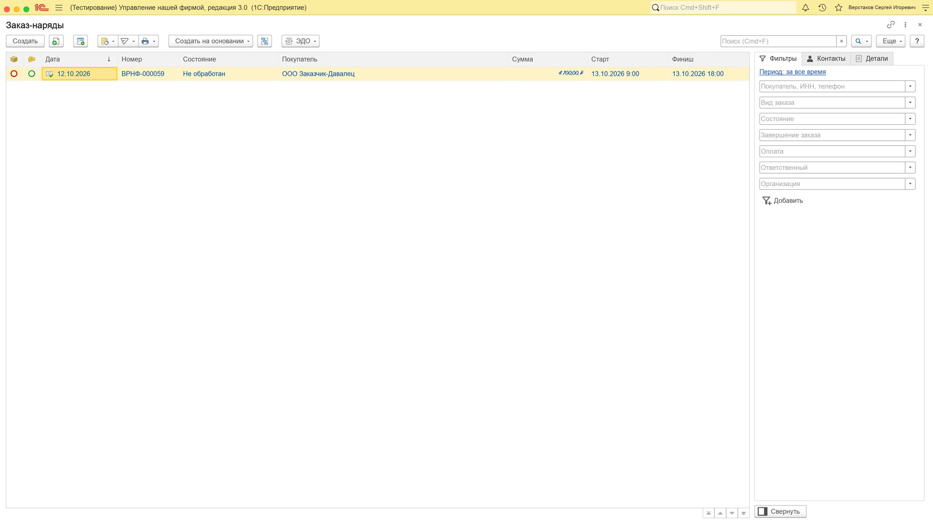Expand the Организация filter dropdown arrow

pos(910,184)
